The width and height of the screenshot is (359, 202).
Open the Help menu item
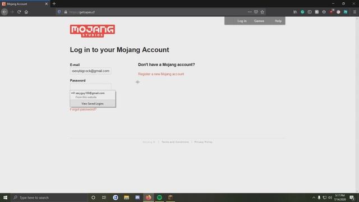(278, 21)
